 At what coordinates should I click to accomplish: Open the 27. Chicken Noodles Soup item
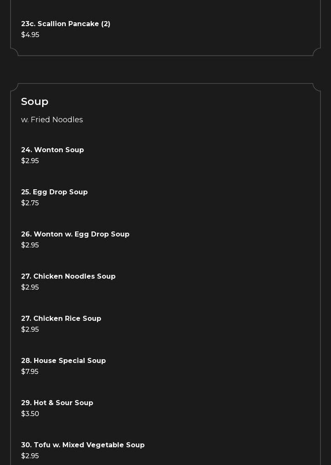tap(68, 277)
